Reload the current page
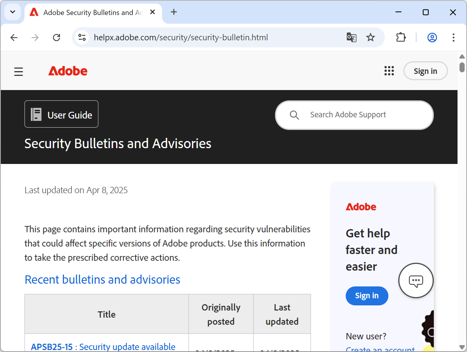Screen dimensions: 467x352 tap(56, 38)
